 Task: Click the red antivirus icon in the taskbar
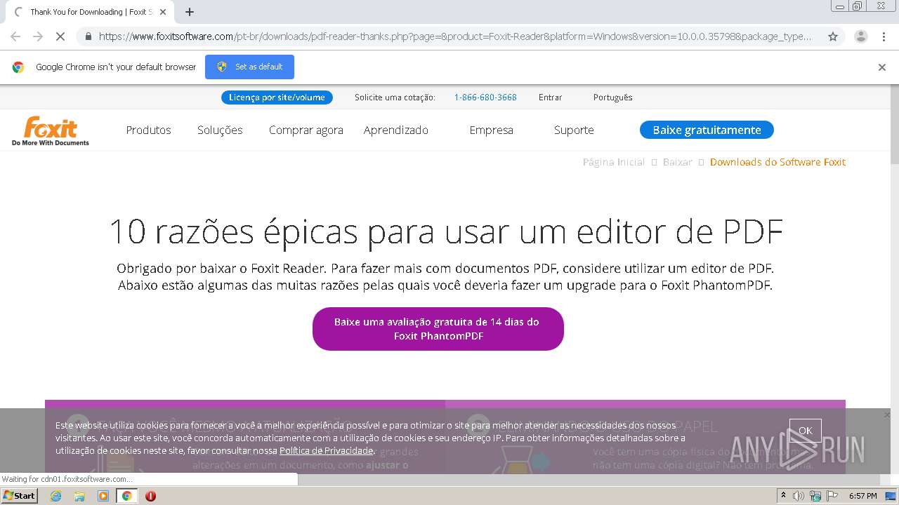(150, 496)
